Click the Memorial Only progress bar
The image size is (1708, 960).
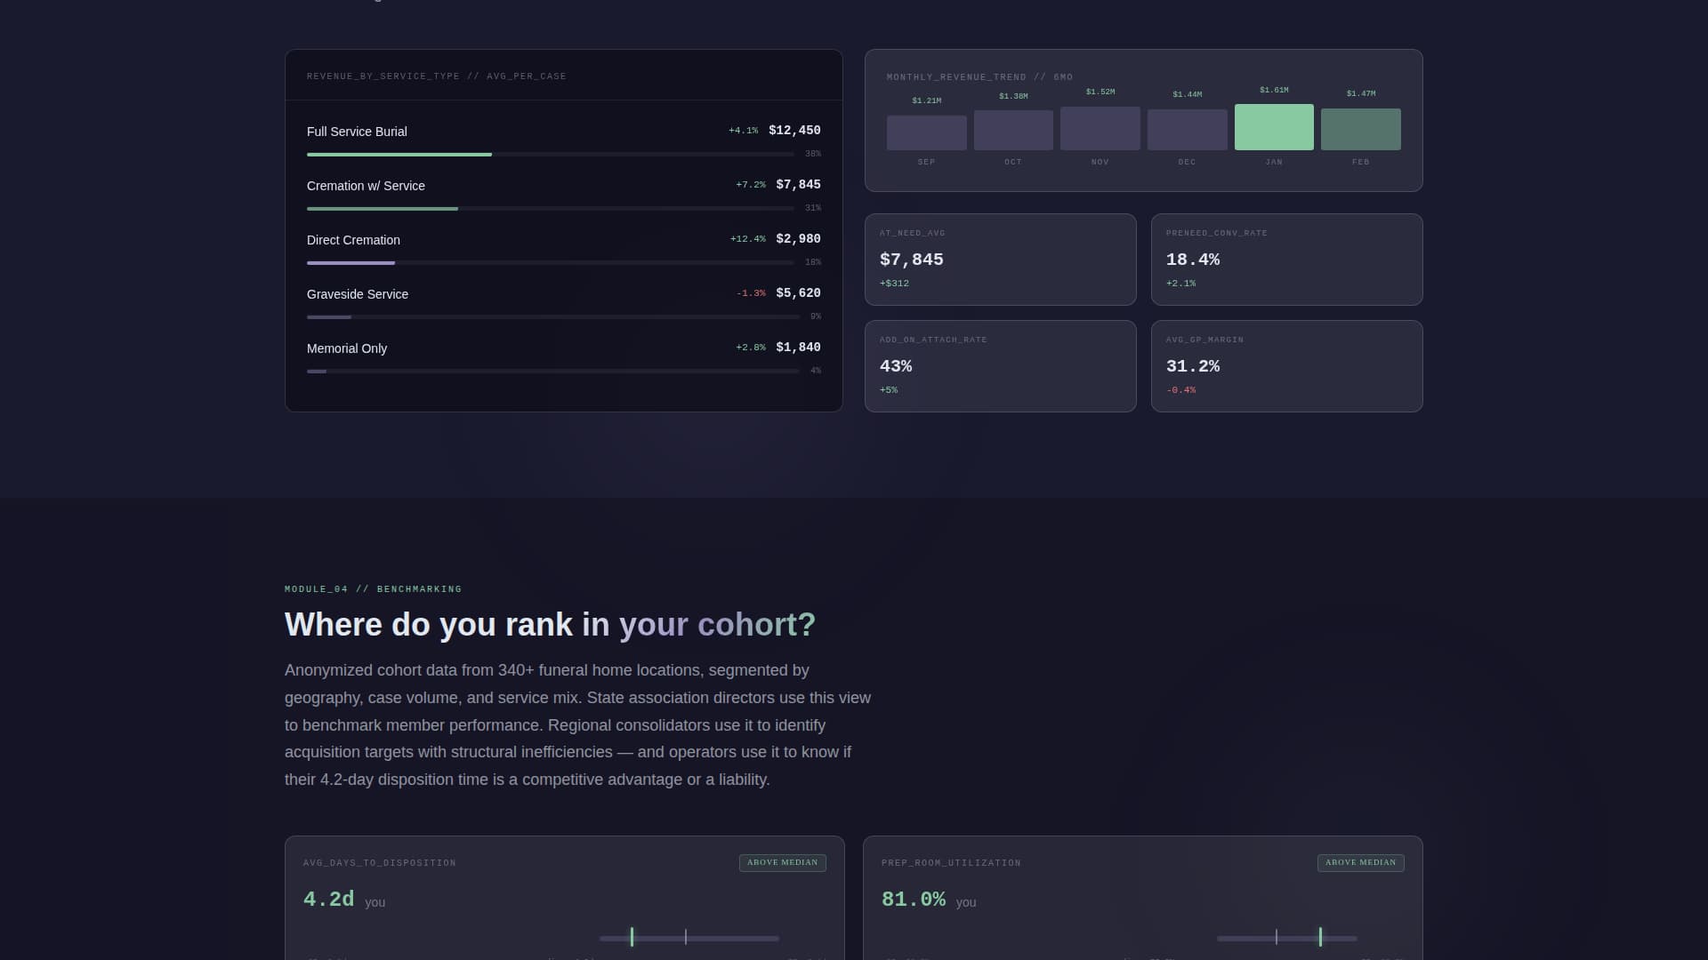point(553,372)
